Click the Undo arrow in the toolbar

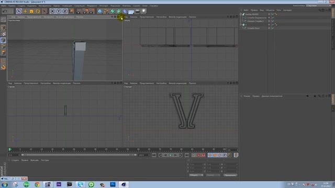[x=5, y=11]
